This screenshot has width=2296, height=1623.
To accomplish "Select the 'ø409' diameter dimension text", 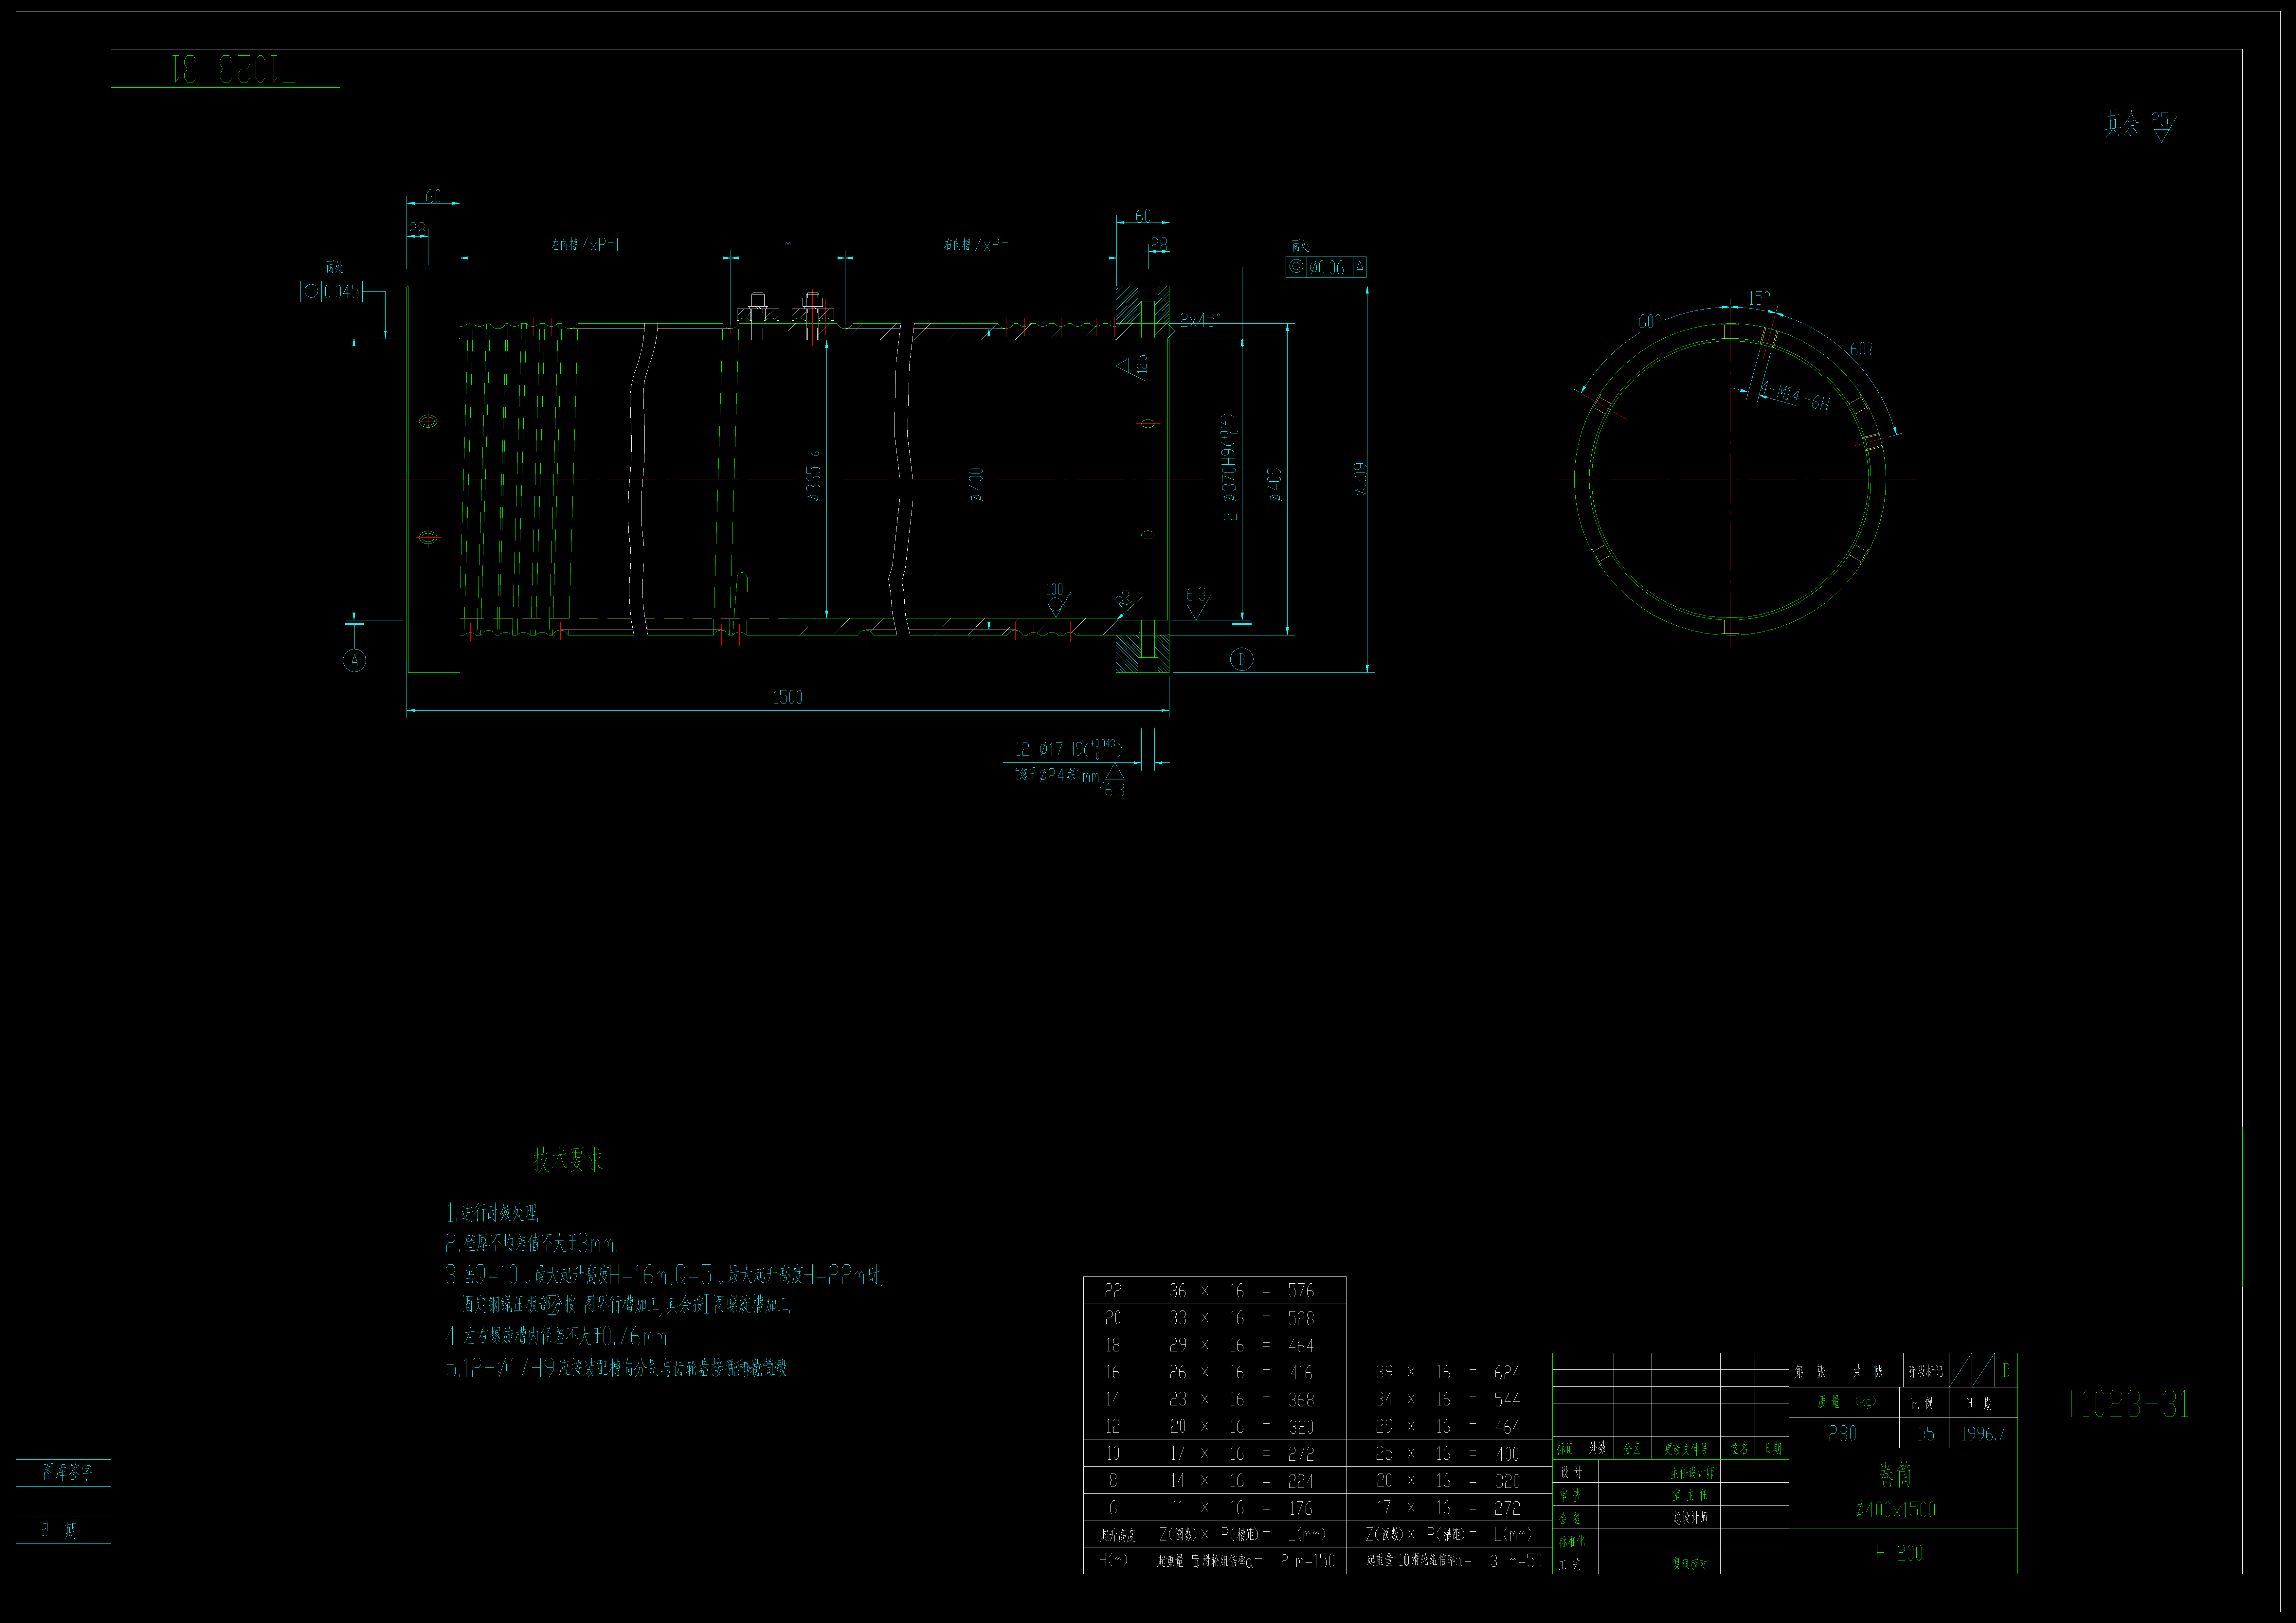I will [1274, 485].
